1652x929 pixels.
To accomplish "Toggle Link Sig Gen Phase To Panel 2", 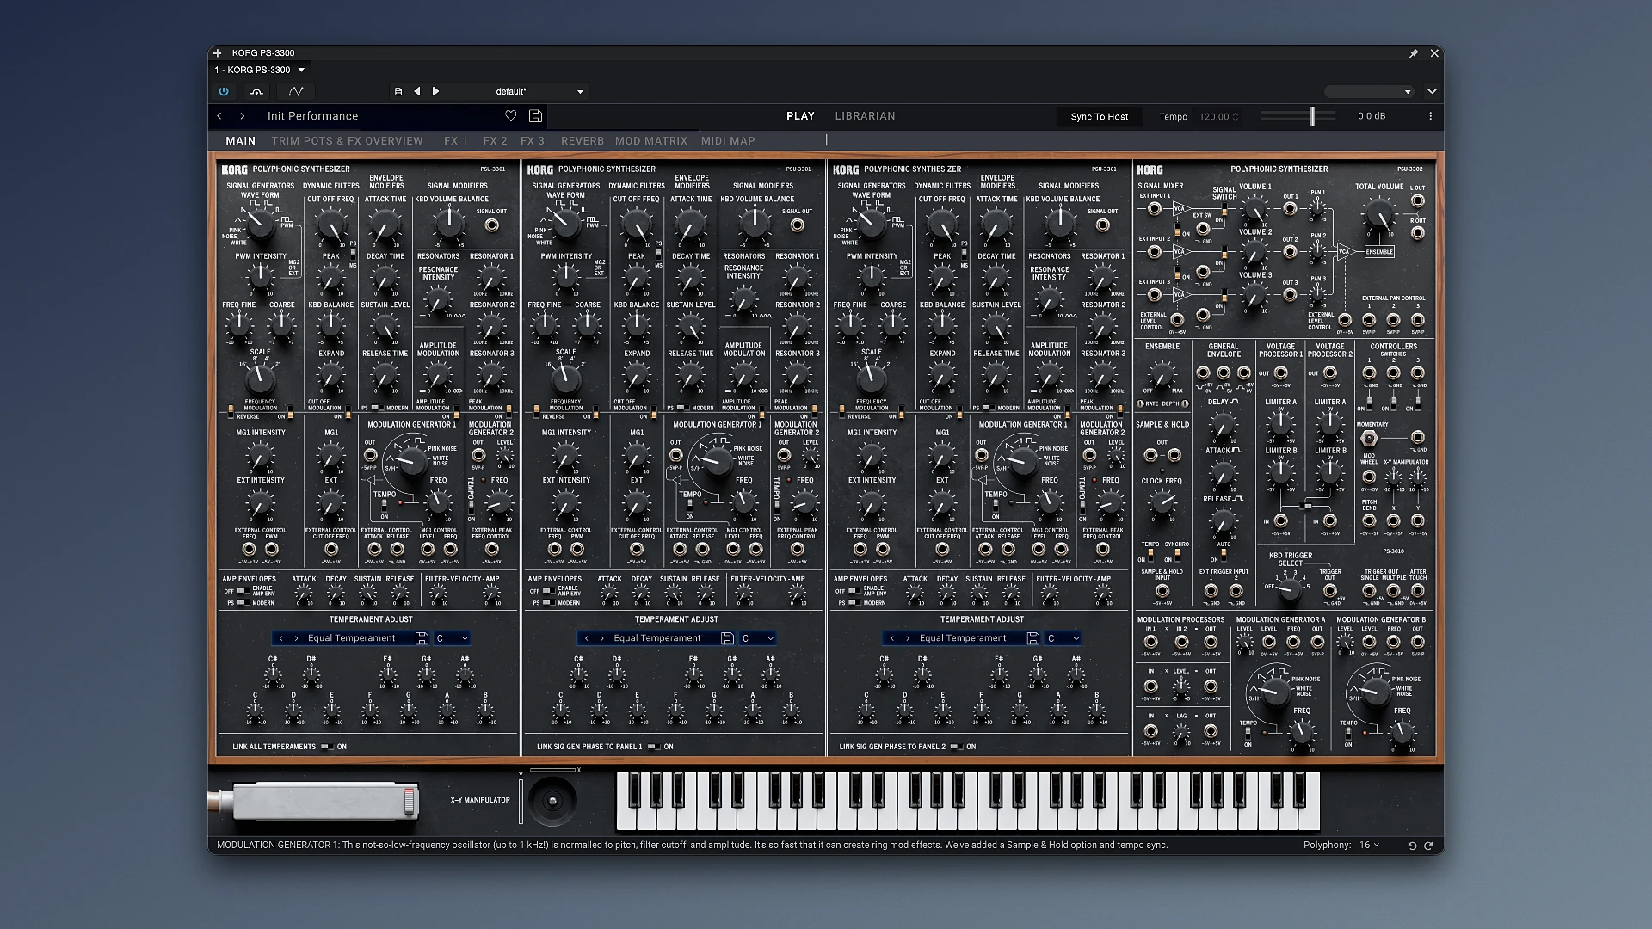I will pyautogui.click(x=956, y=747).
